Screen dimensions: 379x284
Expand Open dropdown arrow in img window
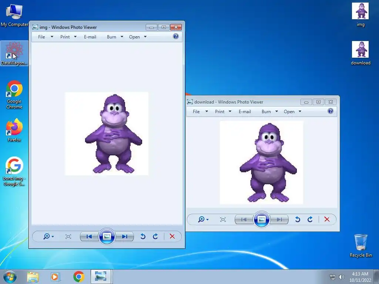tap(145, 37)
